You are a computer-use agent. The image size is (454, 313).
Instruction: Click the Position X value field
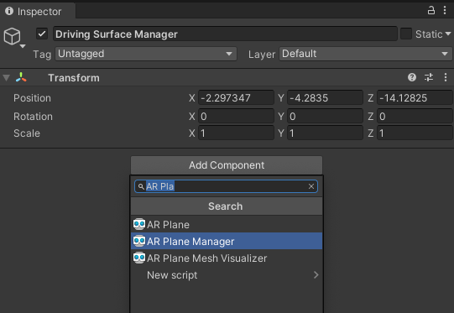[236, 98]
